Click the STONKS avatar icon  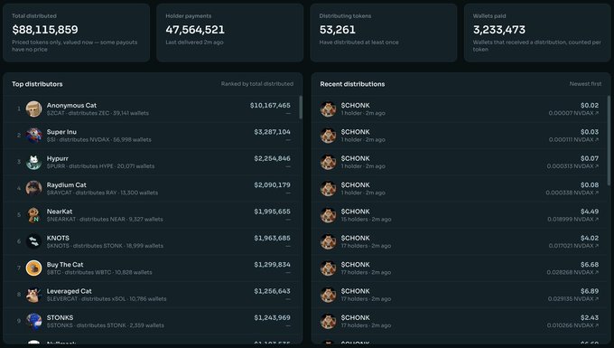[33, 321]
